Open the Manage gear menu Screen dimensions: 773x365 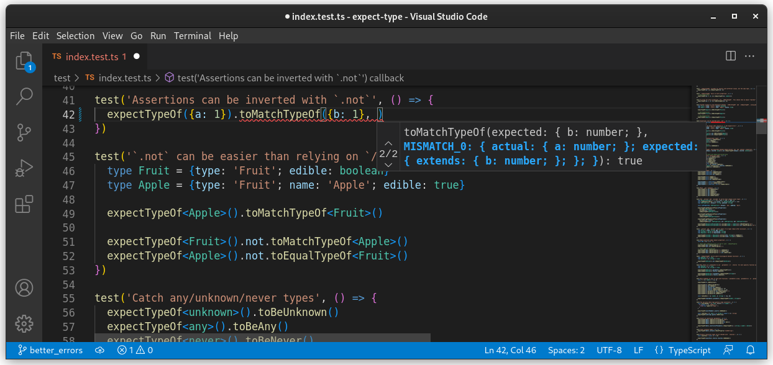coord(24,323)
